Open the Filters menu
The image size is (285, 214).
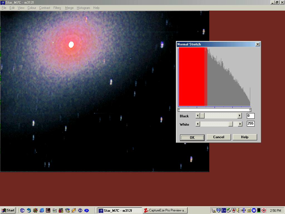[57, 8]
